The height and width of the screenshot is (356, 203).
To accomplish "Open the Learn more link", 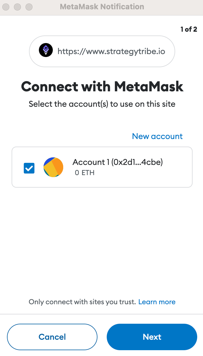I will click(x=157, y=302).
